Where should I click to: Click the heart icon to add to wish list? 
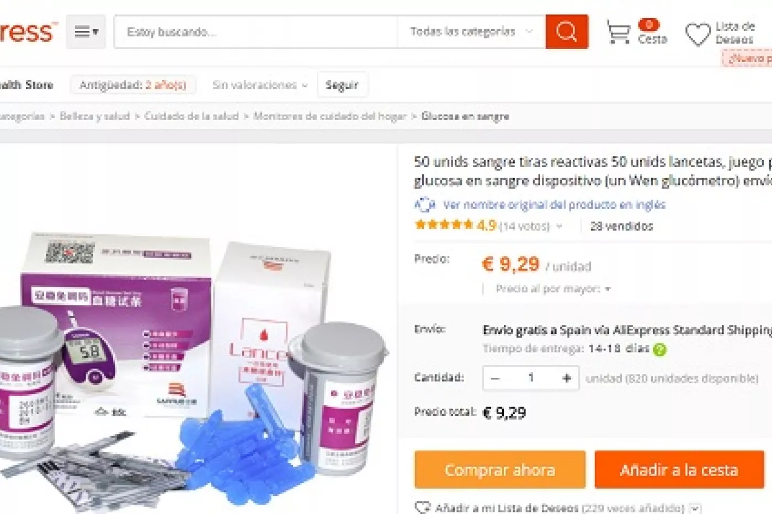click(x=422, y=507)
